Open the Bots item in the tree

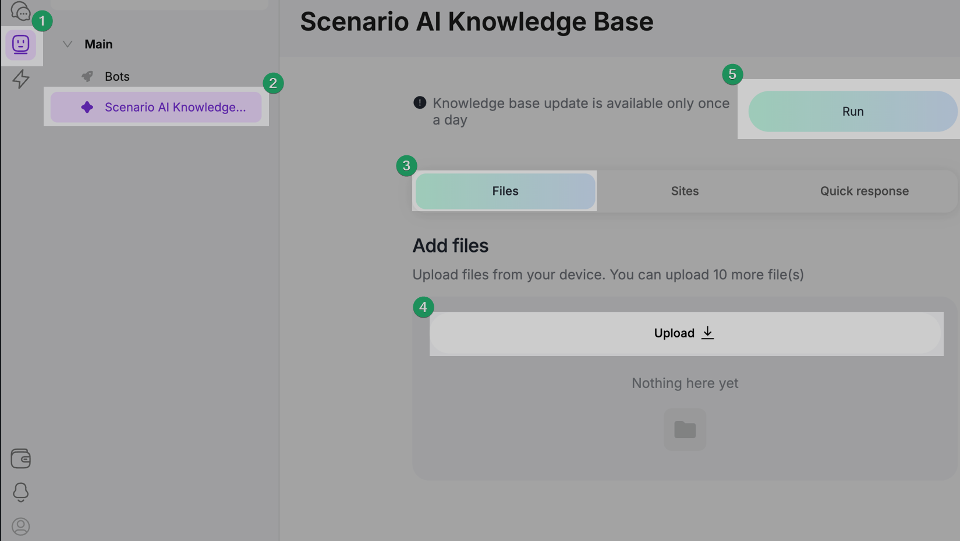pyautogui.click(x=117, y=77)
